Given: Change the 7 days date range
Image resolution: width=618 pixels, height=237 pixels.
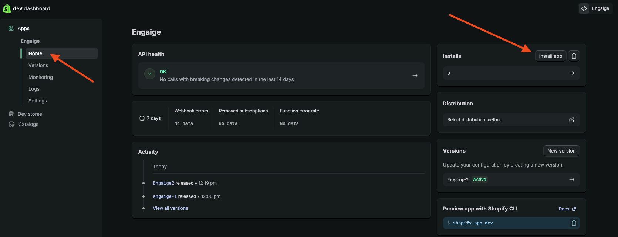Looking at the screenshot, I should pyautogui.click(x=150, y=118).
